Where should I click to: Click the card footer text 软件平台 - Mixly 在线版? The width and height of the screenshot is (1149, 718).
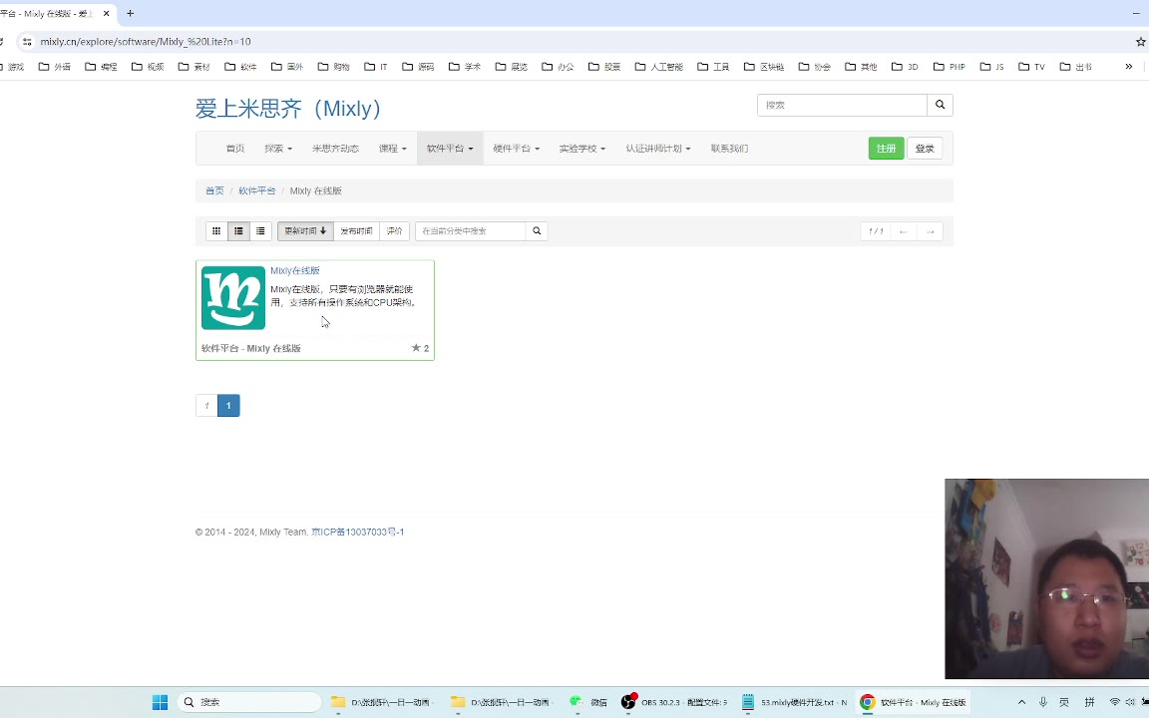(251, 348)
